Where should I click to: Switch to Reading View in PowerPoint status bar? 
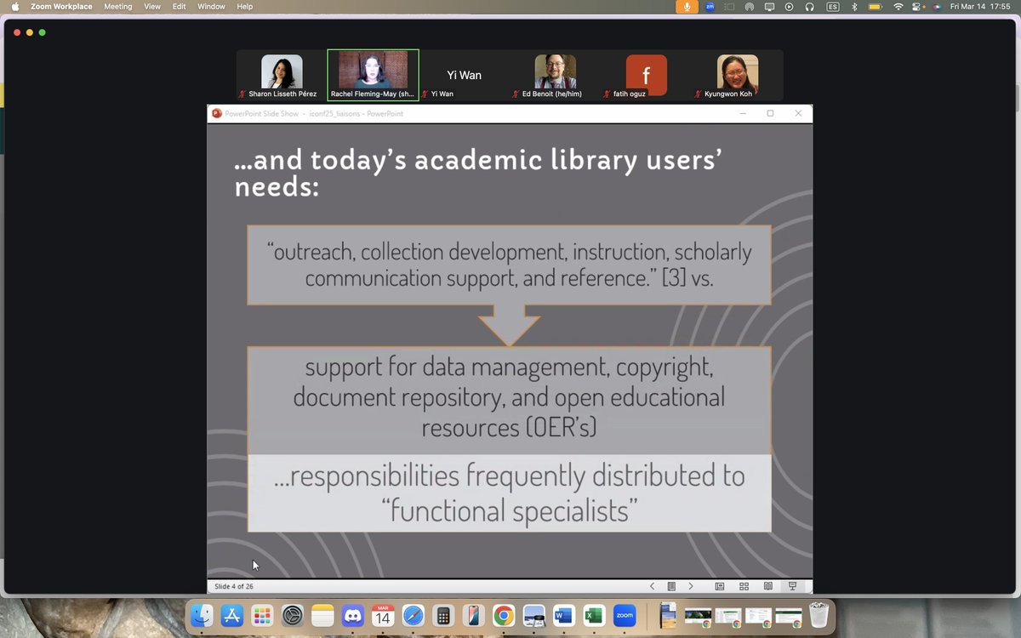tap(768, 586)
